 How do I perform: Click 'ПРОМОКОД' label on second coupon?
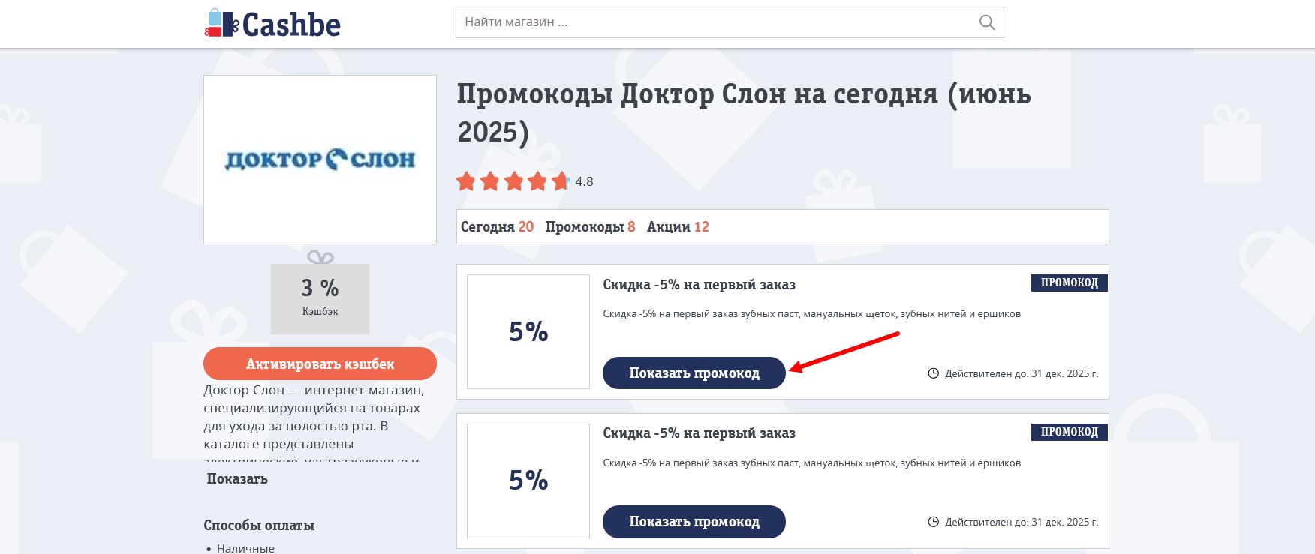point(1069,432)
